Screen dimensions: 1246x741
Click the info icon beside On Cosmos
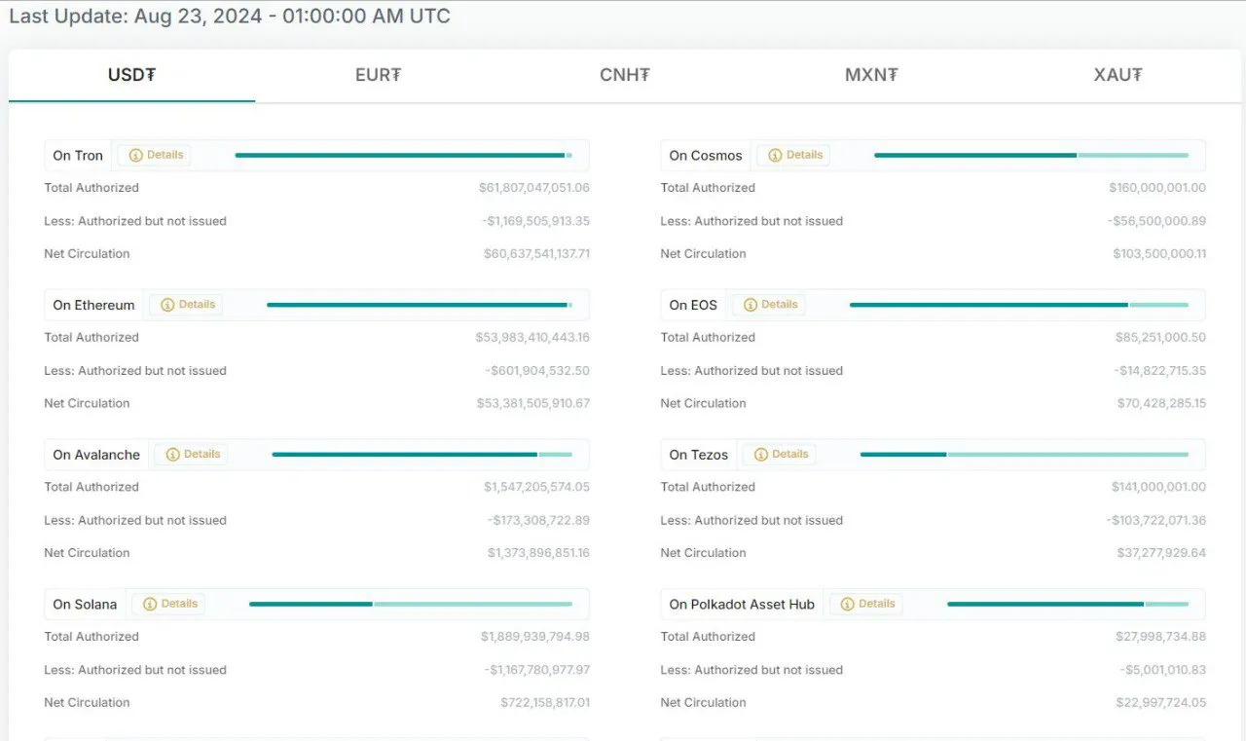[775, 155]
